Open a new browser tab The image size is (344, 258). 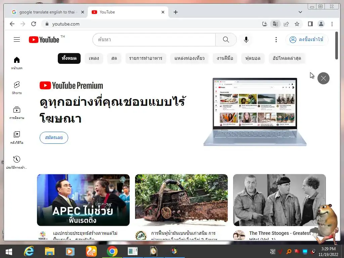coord(175,12)
